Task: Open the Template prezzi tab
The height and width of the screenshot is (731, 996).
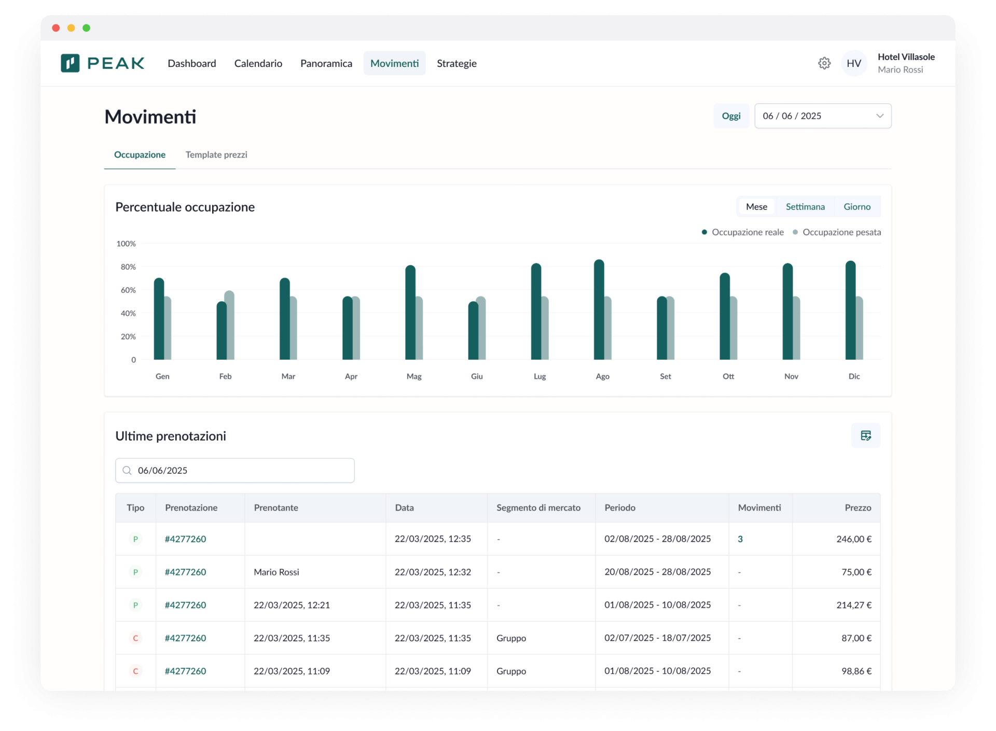Action: pos(216,154)
